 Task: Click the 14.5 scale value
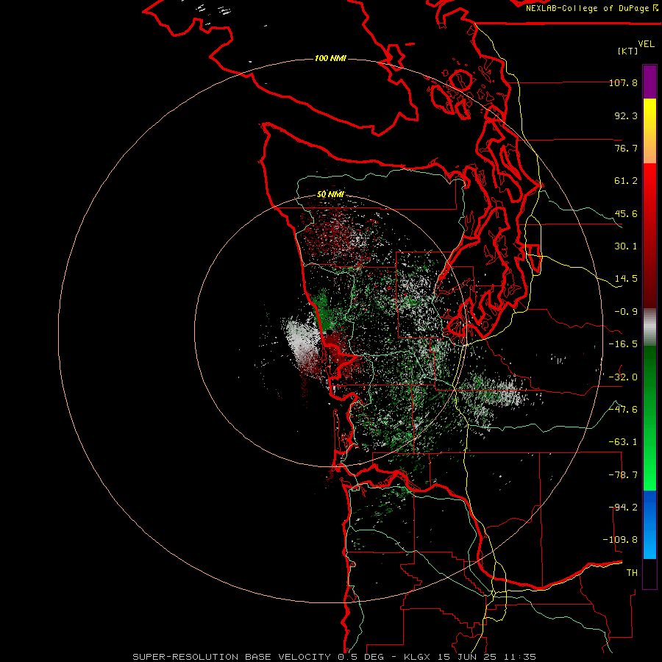click(626, 279)
